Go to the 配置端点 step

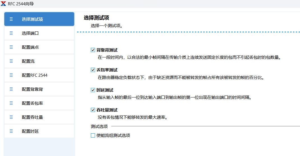point(39,47)
